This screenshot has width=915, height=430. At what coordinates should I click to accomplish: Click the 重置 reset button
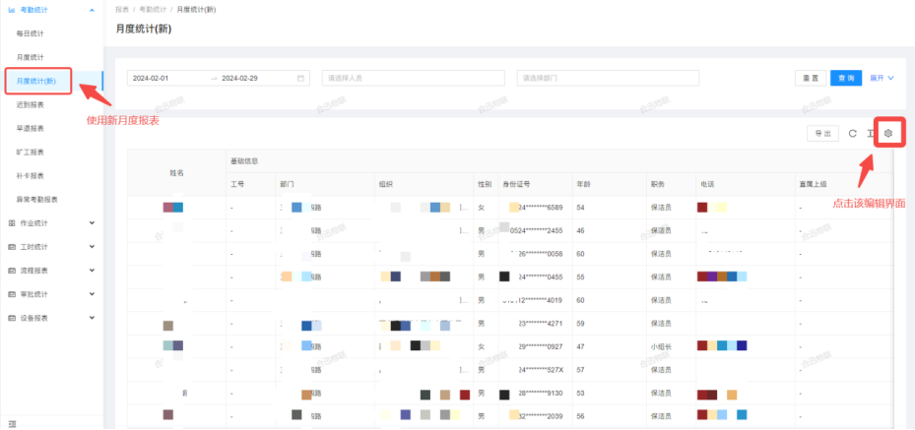pos(811,78)
